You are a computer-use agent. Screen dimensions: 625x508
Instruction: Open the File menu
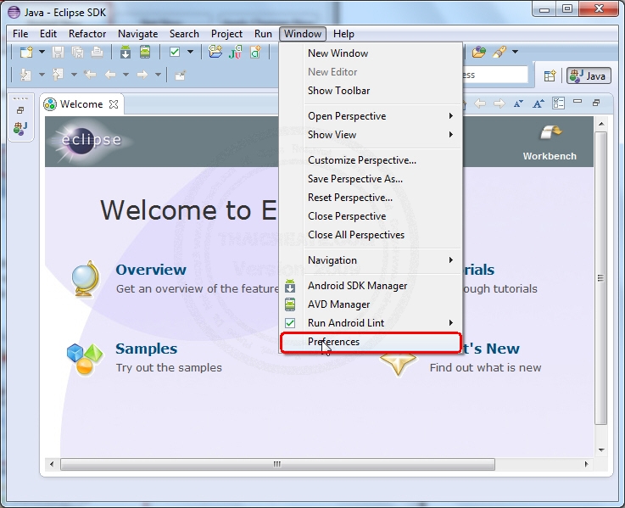[x=20, y=34]
